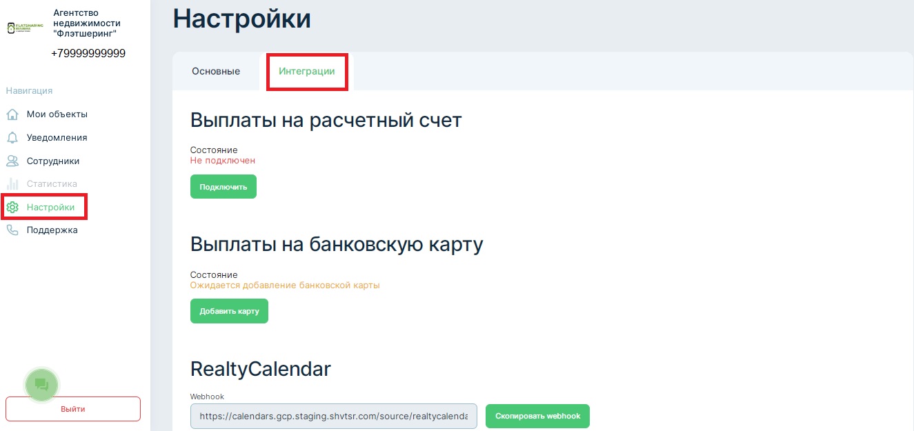
Task: Click the Добавить карту button
Action: 229,311
